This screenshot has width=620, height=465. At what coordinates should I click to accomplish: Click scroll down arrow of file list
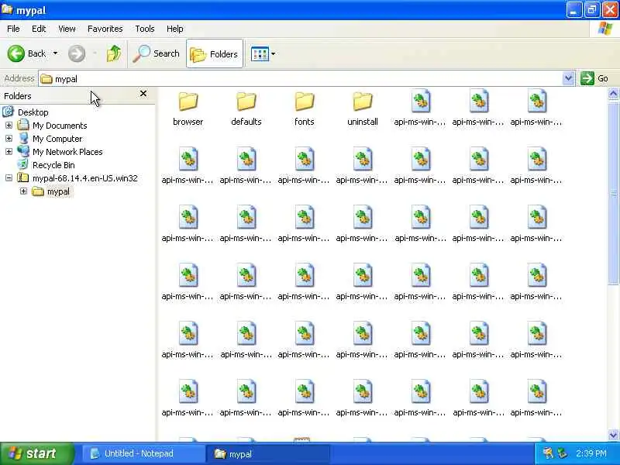pos(613,435)
